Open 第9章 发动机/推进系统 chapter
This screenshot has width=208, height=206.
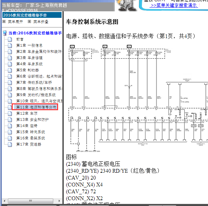click(x=36, y=95)
